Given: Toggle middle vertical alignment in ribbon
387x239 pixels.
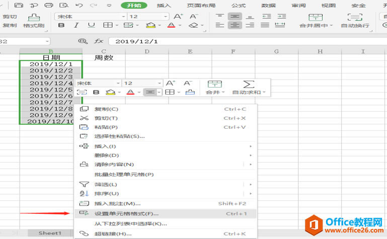Looking at the screenshot, I should click(x=235, y=17).
